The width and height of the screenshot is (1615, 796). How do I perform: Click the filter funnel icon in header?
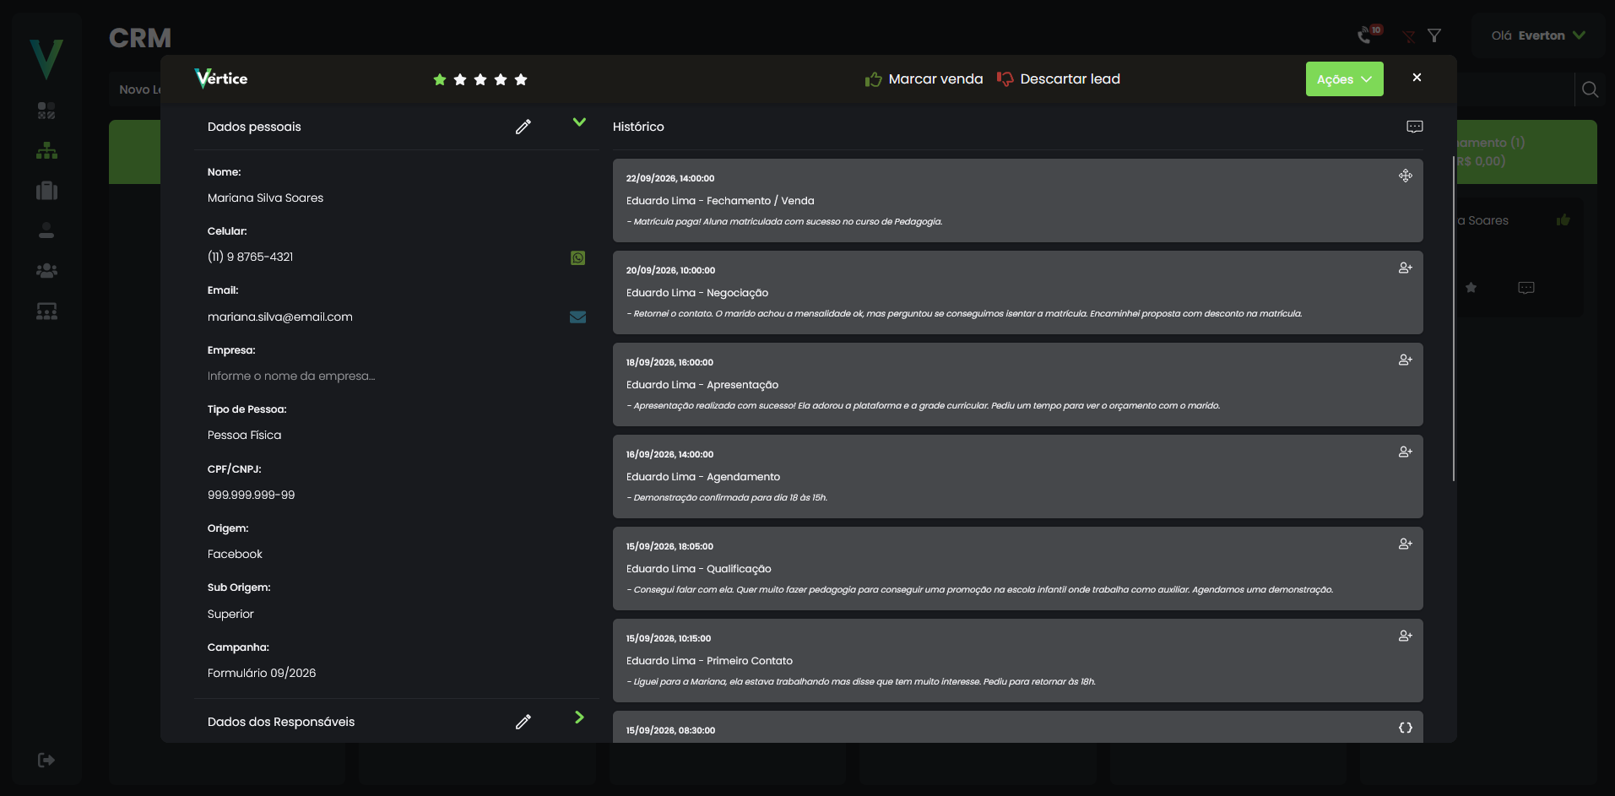point(1434,35)
